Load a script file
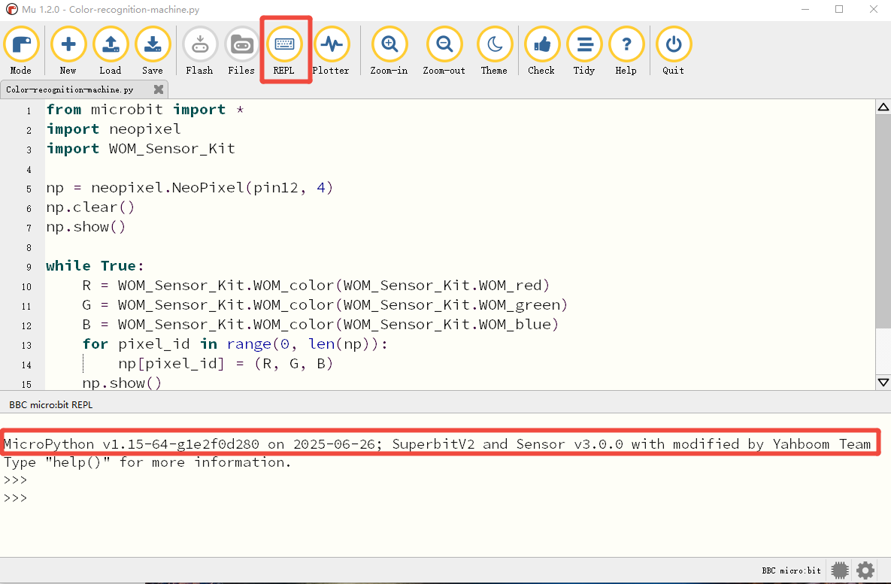891x584 pixels. point(111,50)
